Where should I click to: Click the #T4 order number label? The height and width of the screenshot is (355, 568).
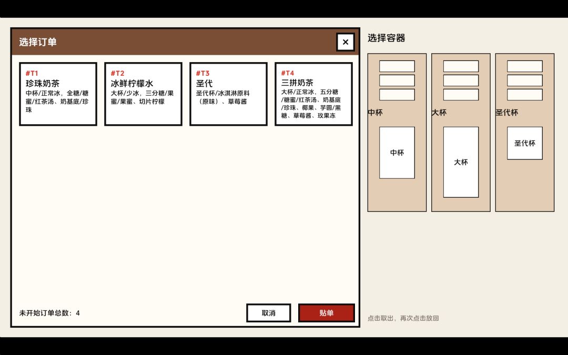pyautogui.click(x=288, y=73)
